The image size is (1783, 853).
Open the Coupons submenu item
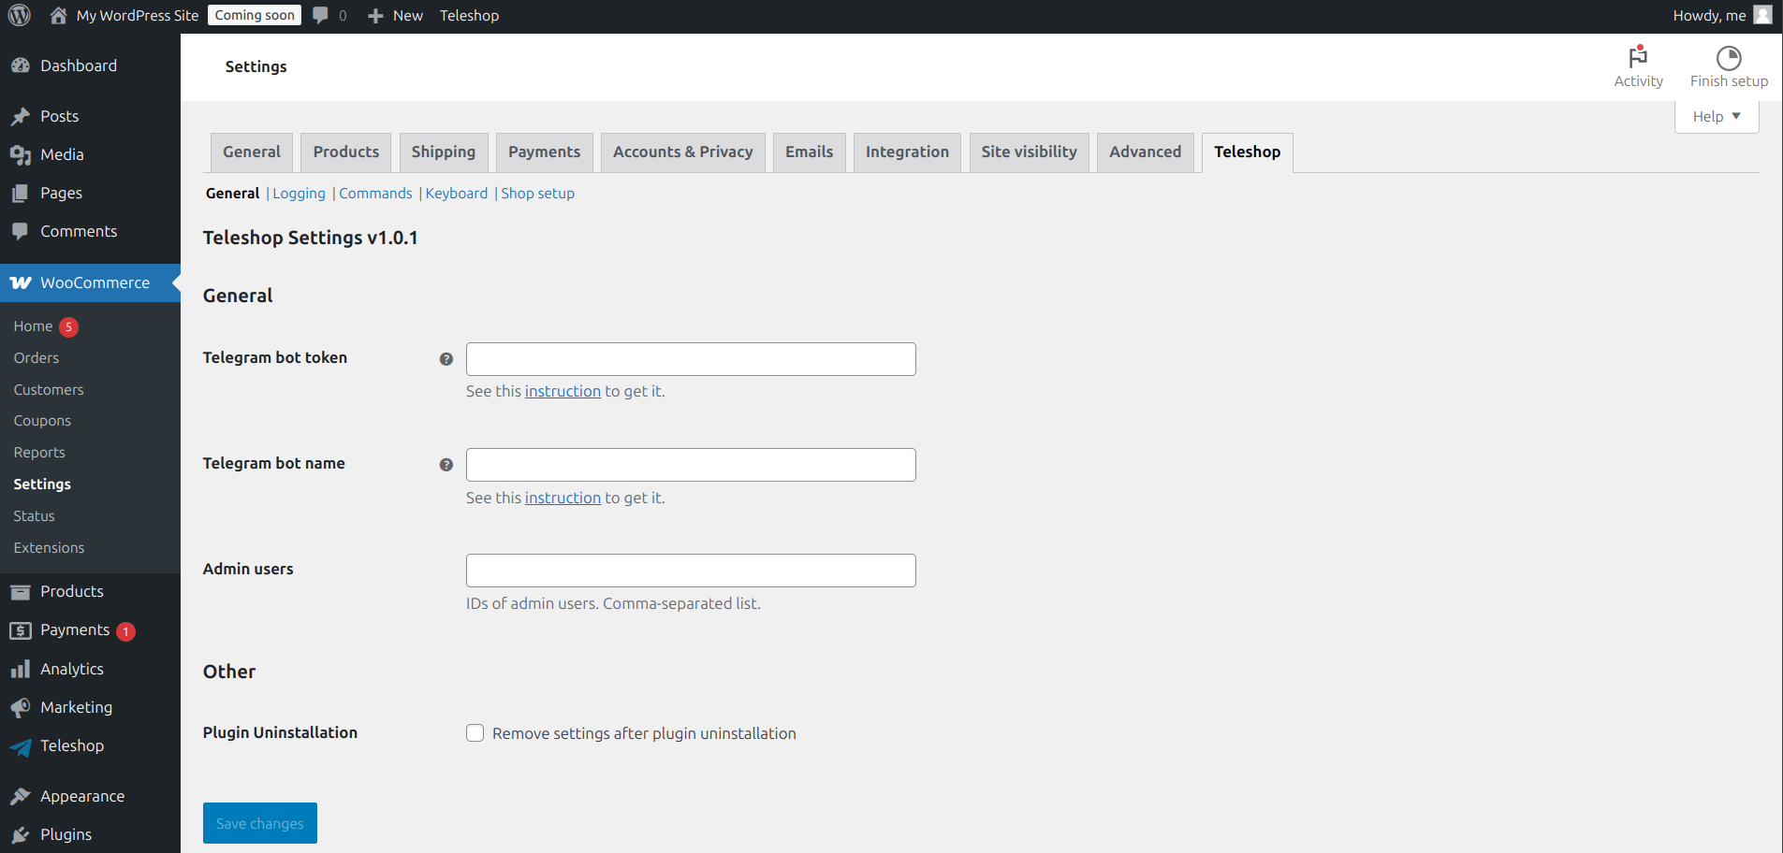click(x=42, y=421)
